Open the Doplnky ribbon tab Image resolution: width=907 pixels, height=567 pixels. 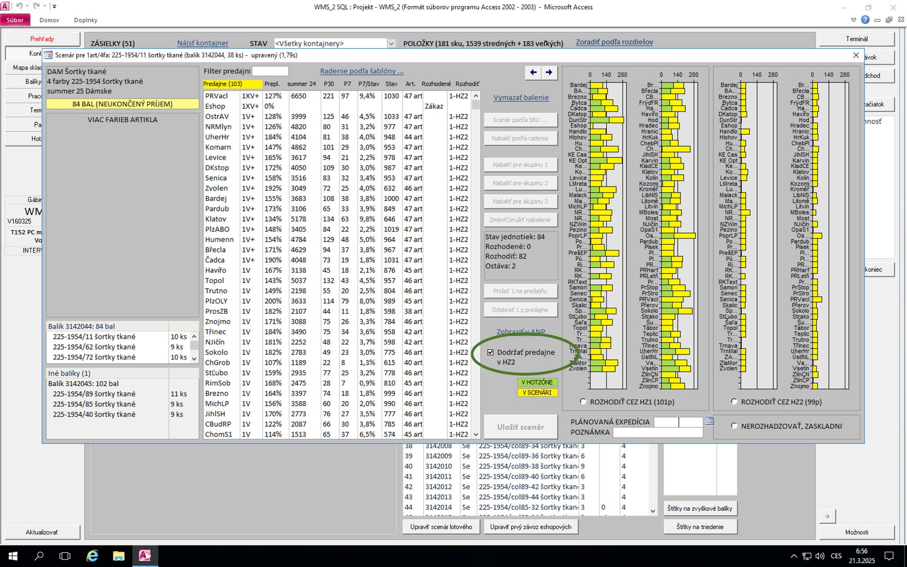click(x=86, y=20)
